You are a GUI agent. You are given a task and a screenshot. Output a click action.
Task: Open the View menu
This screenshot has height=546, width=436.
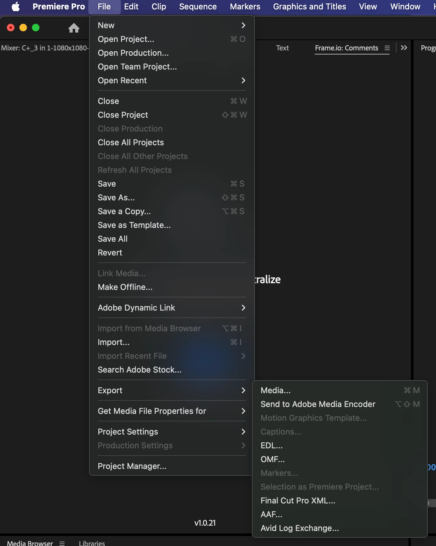pos(368,7)
